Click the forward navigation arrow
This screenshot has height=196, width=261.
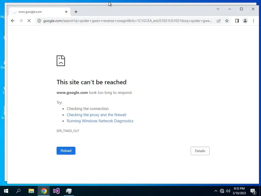[21, 21]
